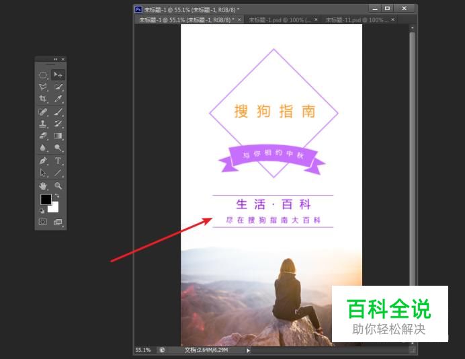
Task: Maximize the document window
Action: click(387, 9)
